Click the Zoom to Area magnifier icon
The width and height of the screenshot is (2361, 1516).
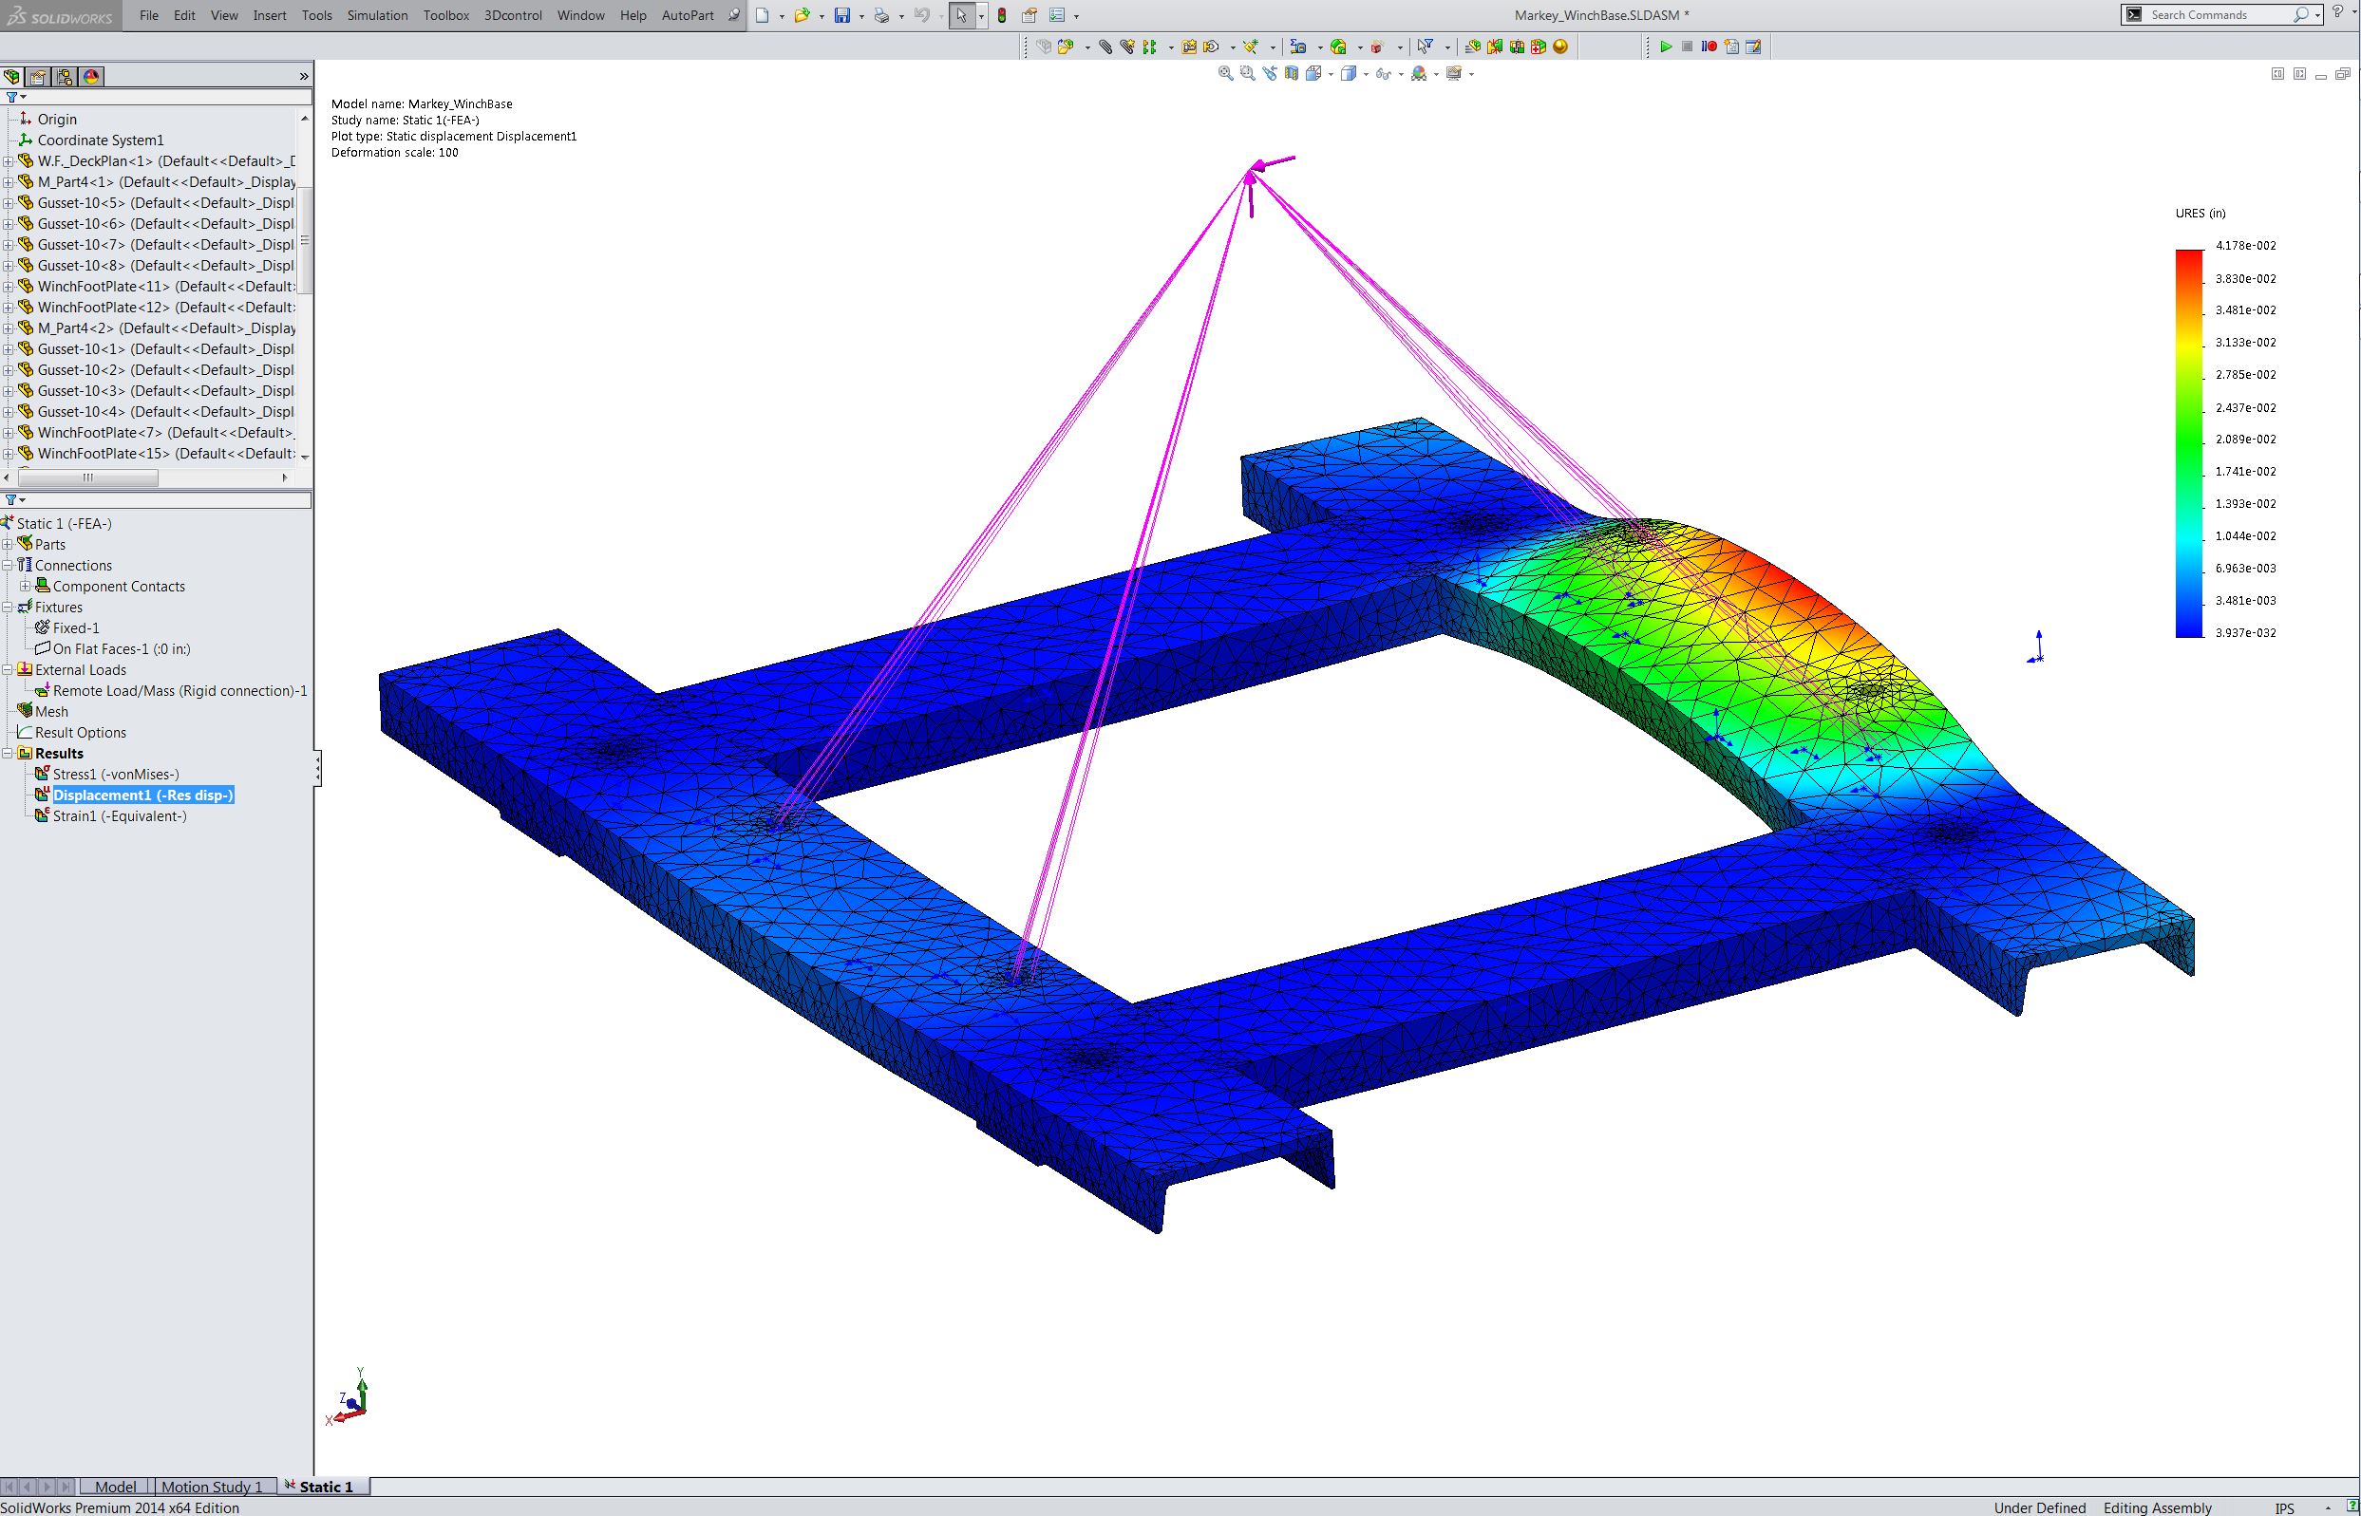click(x=1247, y=74)
